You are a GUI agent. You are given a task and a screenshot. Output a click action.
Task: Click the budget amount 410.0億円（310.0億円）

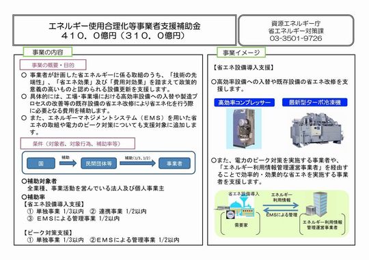122,35
